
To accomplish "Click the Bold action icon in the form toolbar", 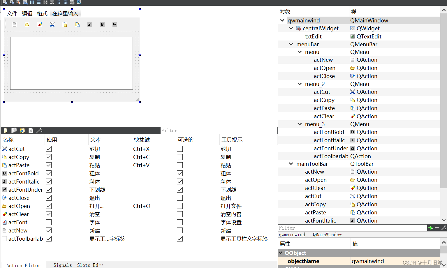I will click(x=102, y=24).
